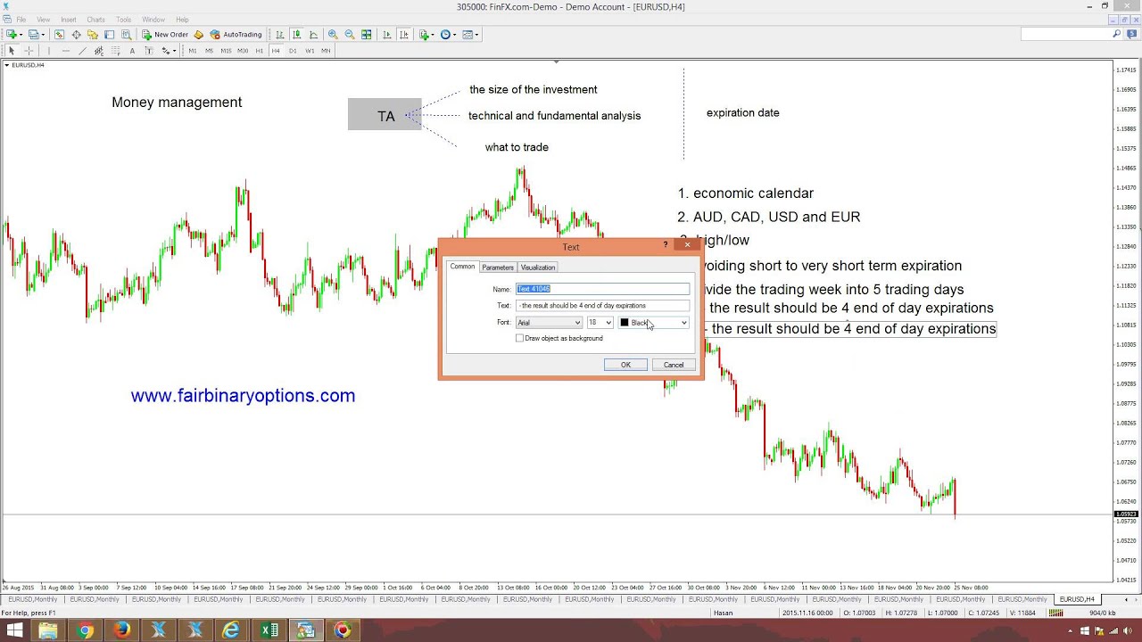Open Internet Explorer from the taskbar
1142x642 pixels.
pyautogui.click(x=232, y=630)
